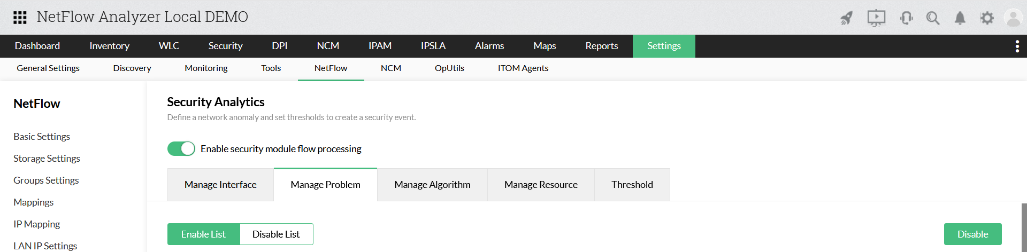Select the Enable List option
This screenshot has width=1027, height=252.
pos(203,234)
